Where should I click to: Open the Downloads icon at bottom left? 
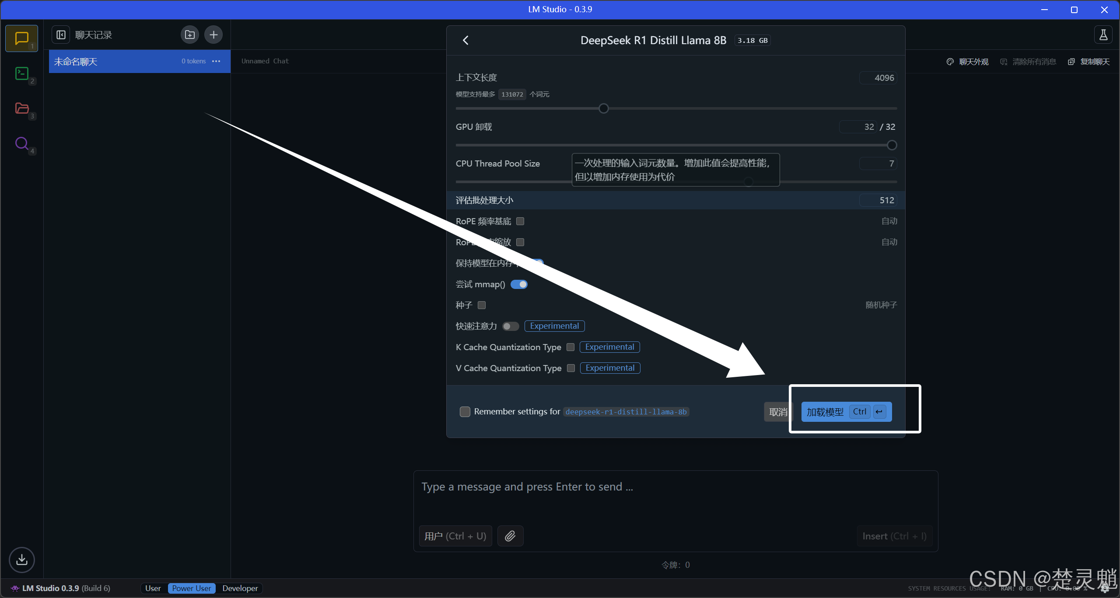(x=21, y=560)
